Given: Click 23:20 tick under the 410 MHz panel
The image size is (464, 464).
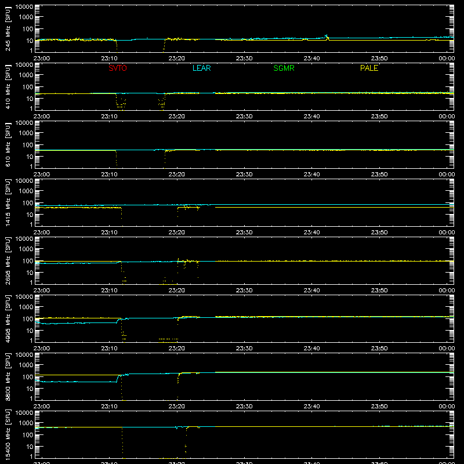Looking at the screenshot, I should [x=177, y=117].
